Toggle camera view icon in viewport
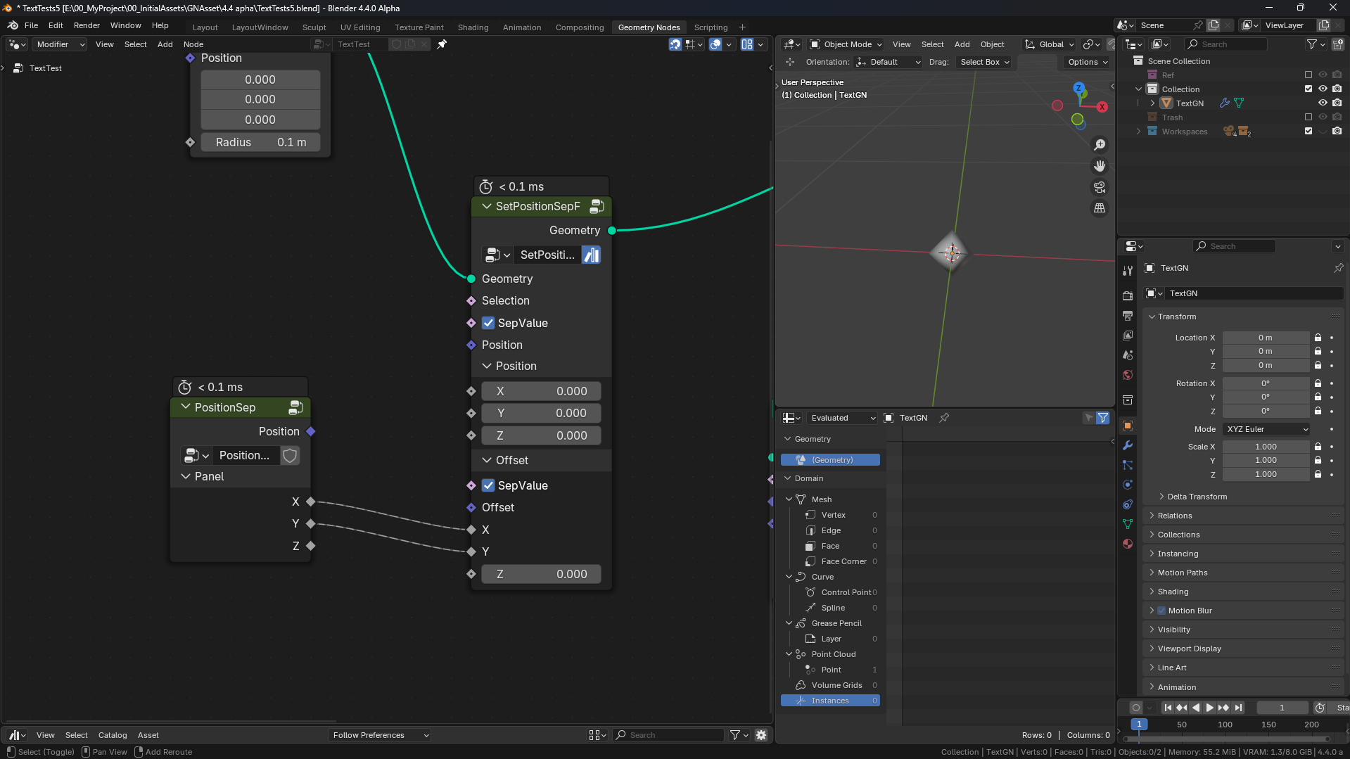Image resolution: width=1350 pixels, height=759 pixels. (x=1100, y=187)
